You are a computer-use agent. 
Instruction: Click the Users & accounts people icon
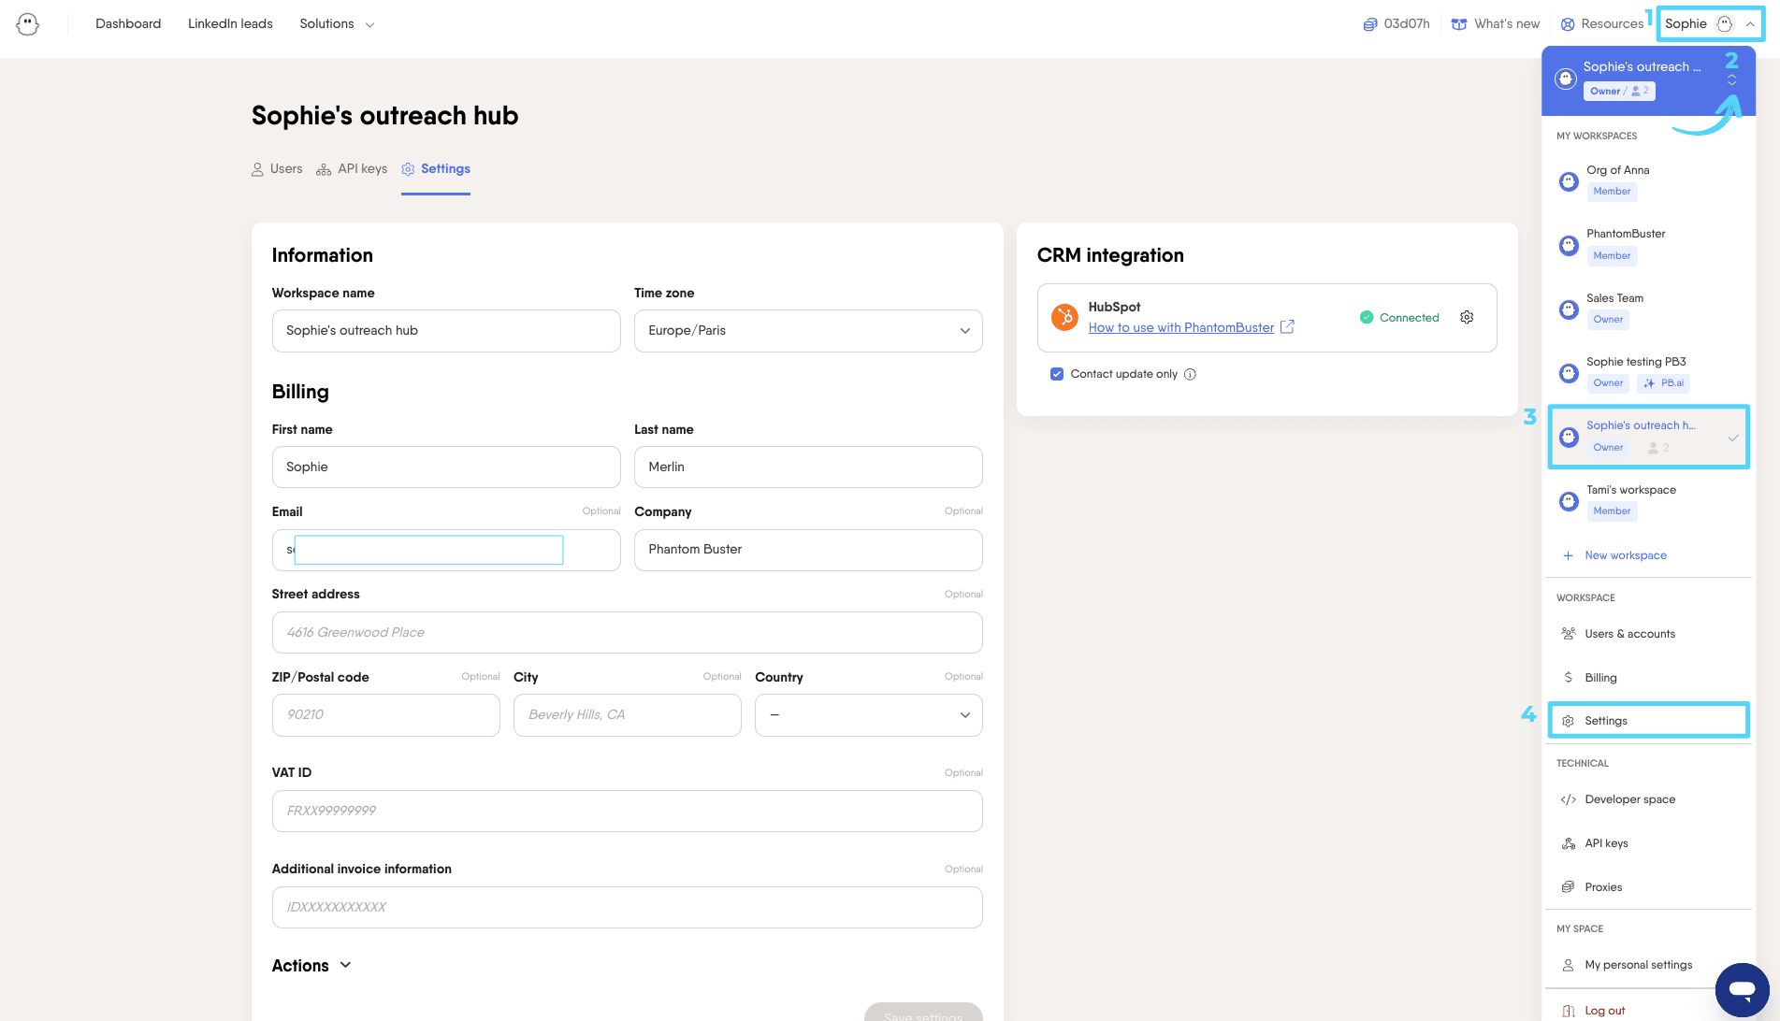[x=1569, y=634]
